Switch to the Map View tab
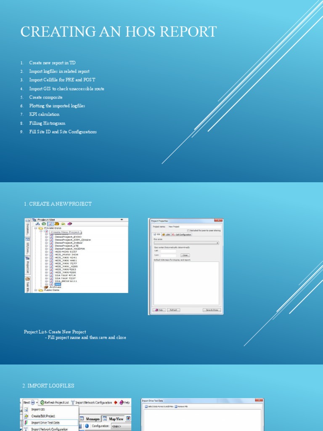 (x=113, y=419)
